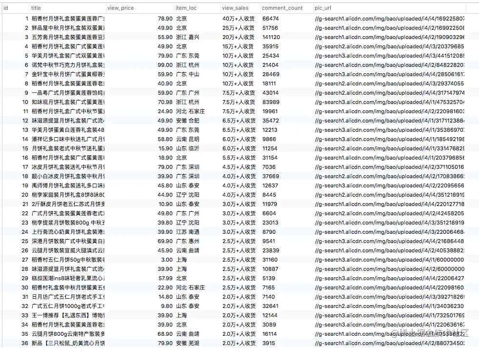Click the 安徽 芜湖 location cell
Viewport: 479px width, 348px height.
coord(188,343)
